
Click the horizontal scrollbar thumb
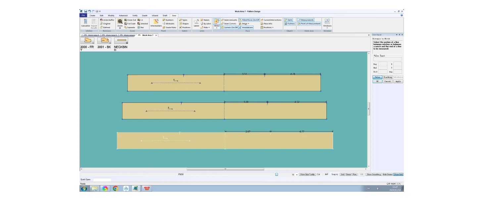225,169
